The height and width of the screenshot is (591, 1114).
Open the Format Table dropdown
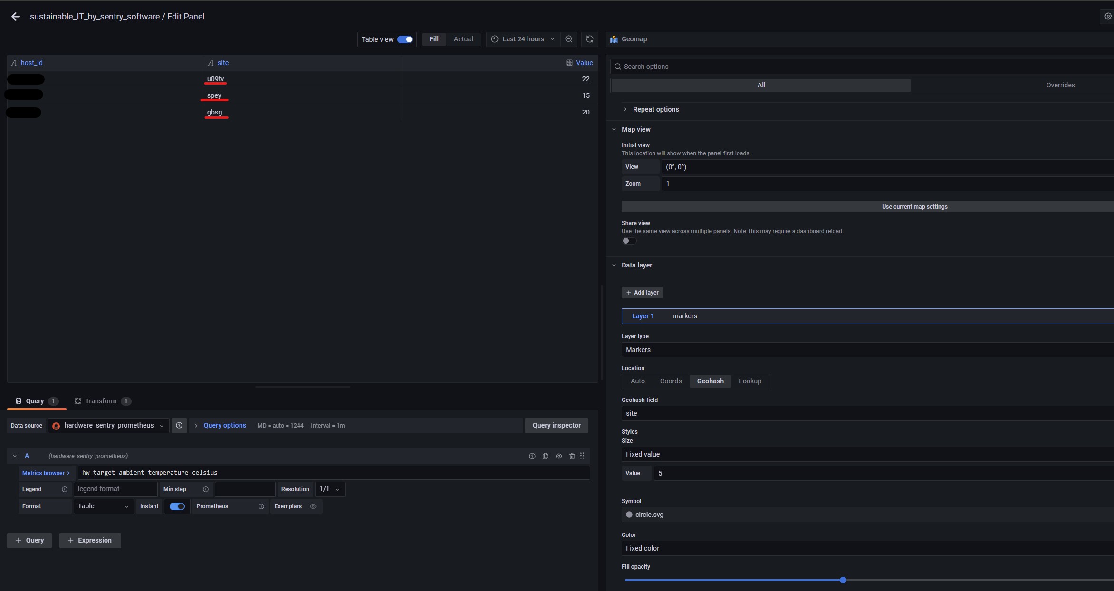(103, 506)
